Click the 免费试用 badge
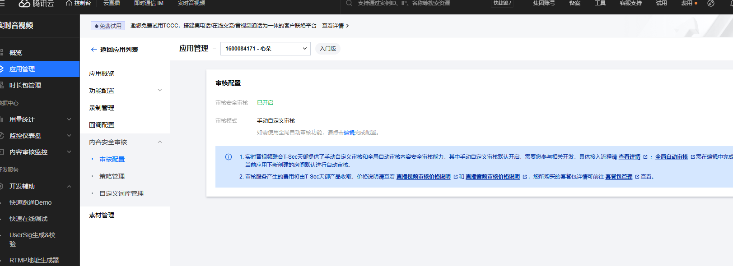Image resolution: width=733 pixels, height=266 pixels. tap(108, 26)
